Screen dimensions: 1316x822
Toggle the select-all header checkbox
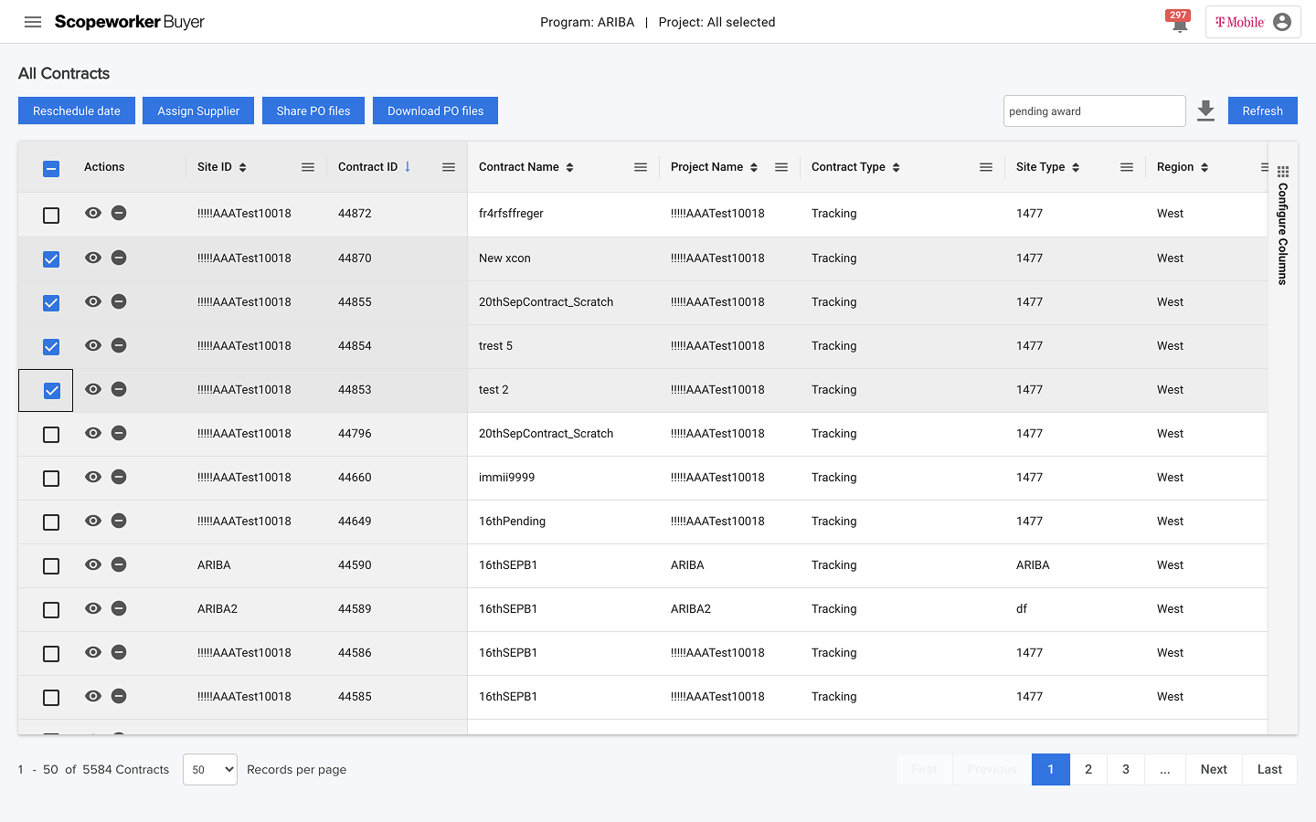pyautogui.click(x=51, y=168)
